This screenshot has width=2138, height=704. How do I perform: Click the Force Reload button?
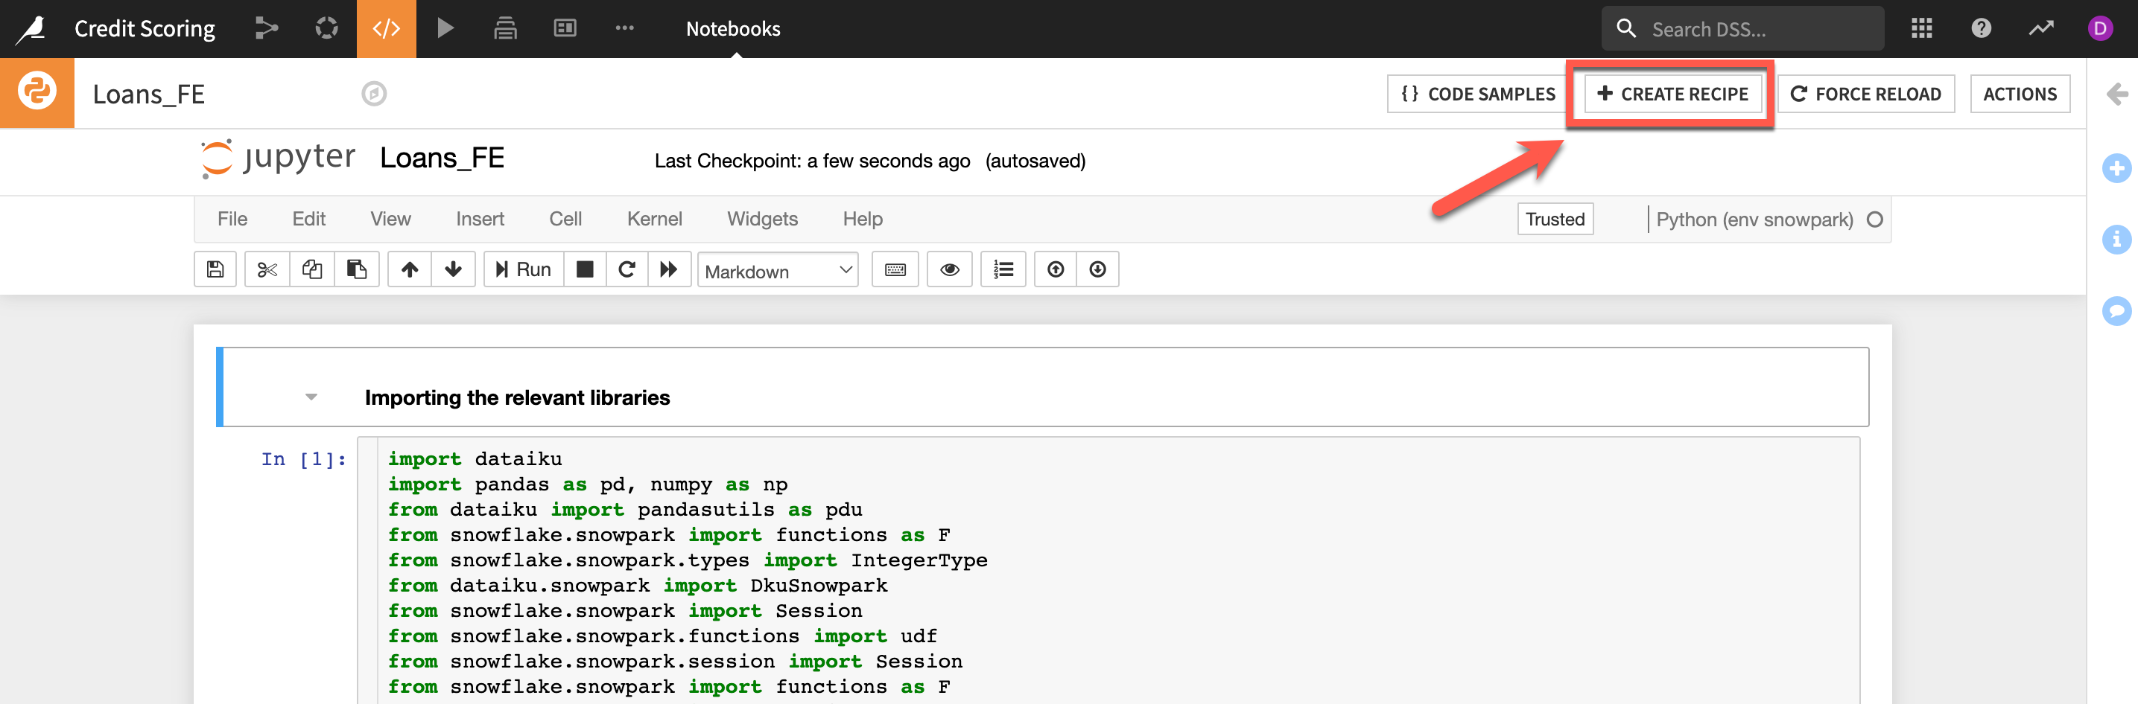click(1866, 94)
